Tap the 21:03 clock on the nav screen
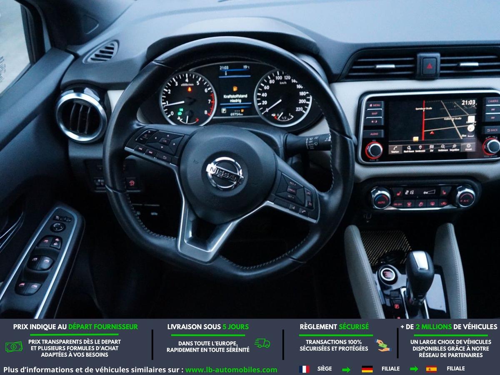Viewport: 500px width, 375px height. click(x=468, y=102)
